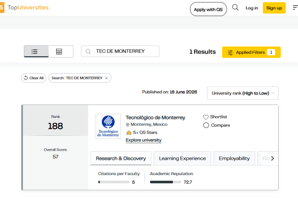Click the search field magnifier icon
Viewport: 298px width, 199px height.
click(x=88, y=51)
